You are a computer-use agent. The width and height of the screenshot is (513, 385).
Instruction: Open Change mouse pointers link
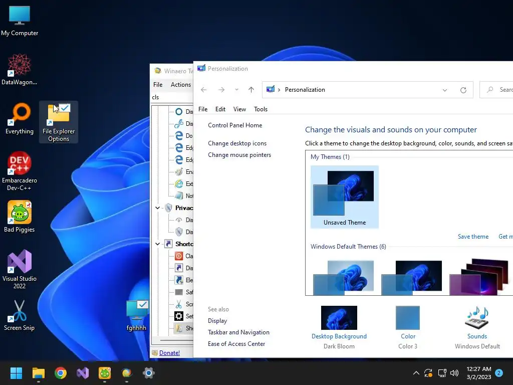(x=239, y=155)
